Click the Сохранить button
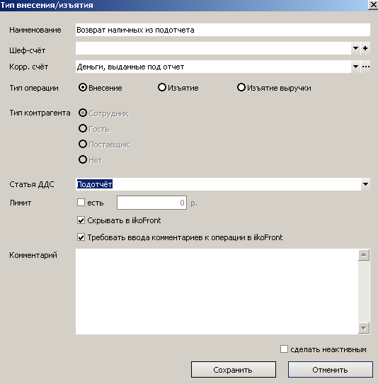Screen dimensions: 378x384 tap(234, 370)
